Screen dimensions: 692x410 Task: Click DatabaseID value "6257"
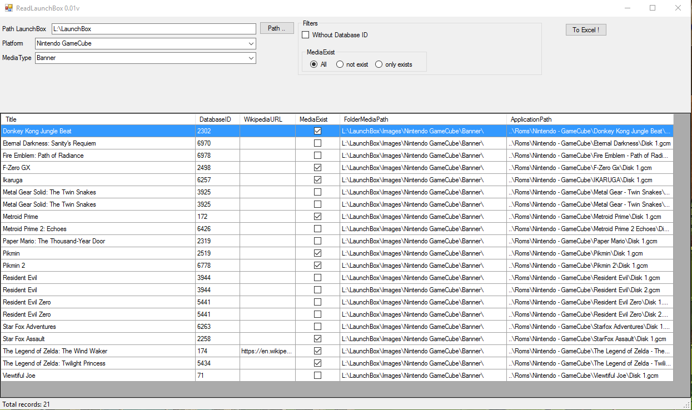(x=218, y=180)
